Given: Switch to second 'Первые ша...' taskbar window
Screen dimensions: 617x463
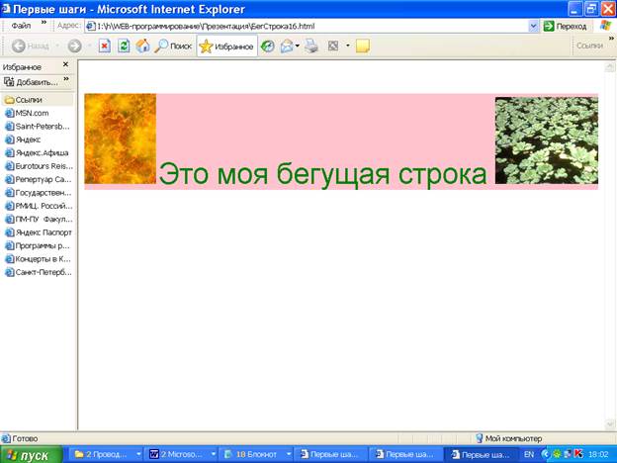Looking at the screenshot, I should click(x=405, y=454).
